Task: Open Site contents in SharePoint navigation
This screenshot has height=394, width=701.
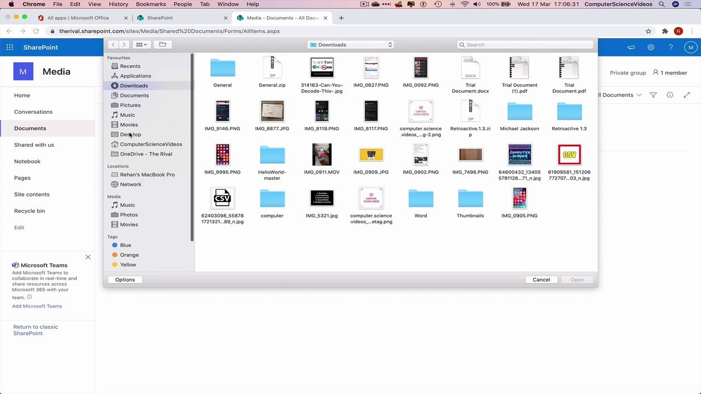Action: coord(32,194)
